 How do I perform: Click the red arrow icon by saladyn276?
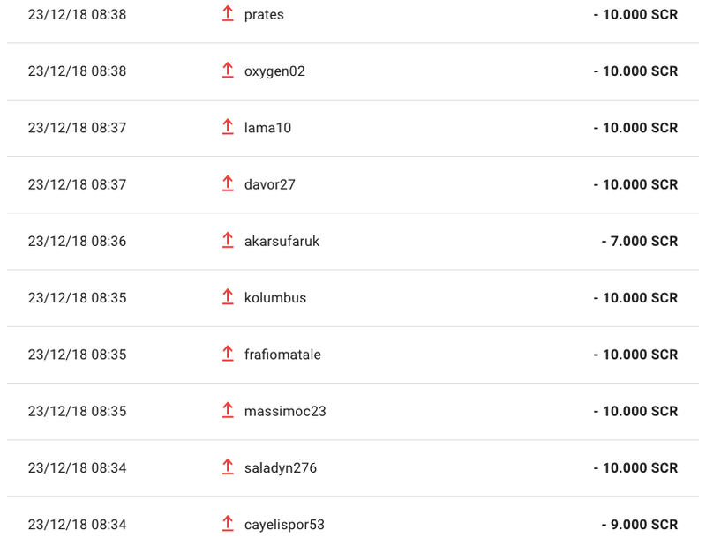(x=228, y=467)
